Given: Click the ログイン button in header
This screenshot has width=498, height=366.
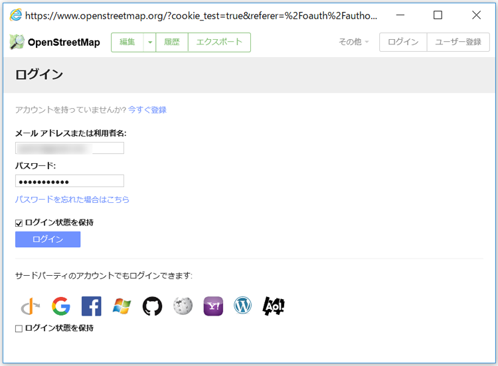Looking at the screenshot, I should tap(403, 42).
